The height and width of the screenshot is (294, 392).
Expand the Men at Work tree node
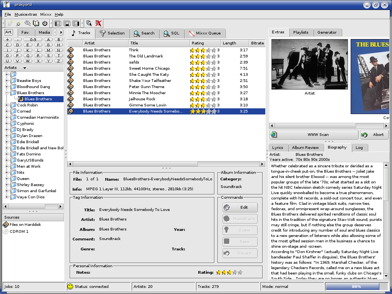pos(7,166)
